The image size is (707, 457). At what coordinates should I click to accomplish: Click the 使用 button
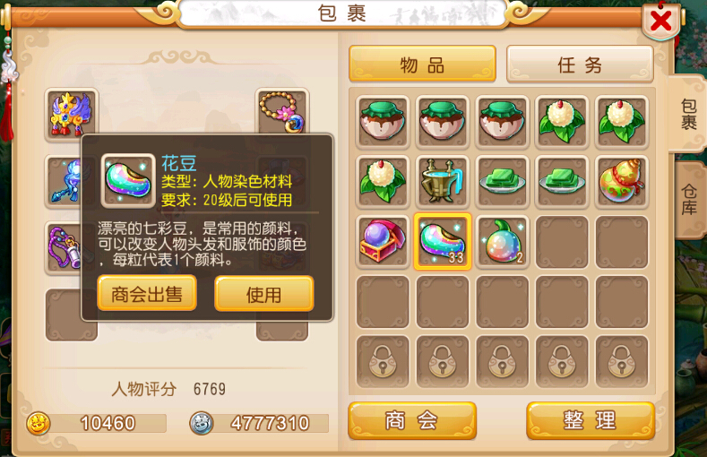tap(264, 294)
